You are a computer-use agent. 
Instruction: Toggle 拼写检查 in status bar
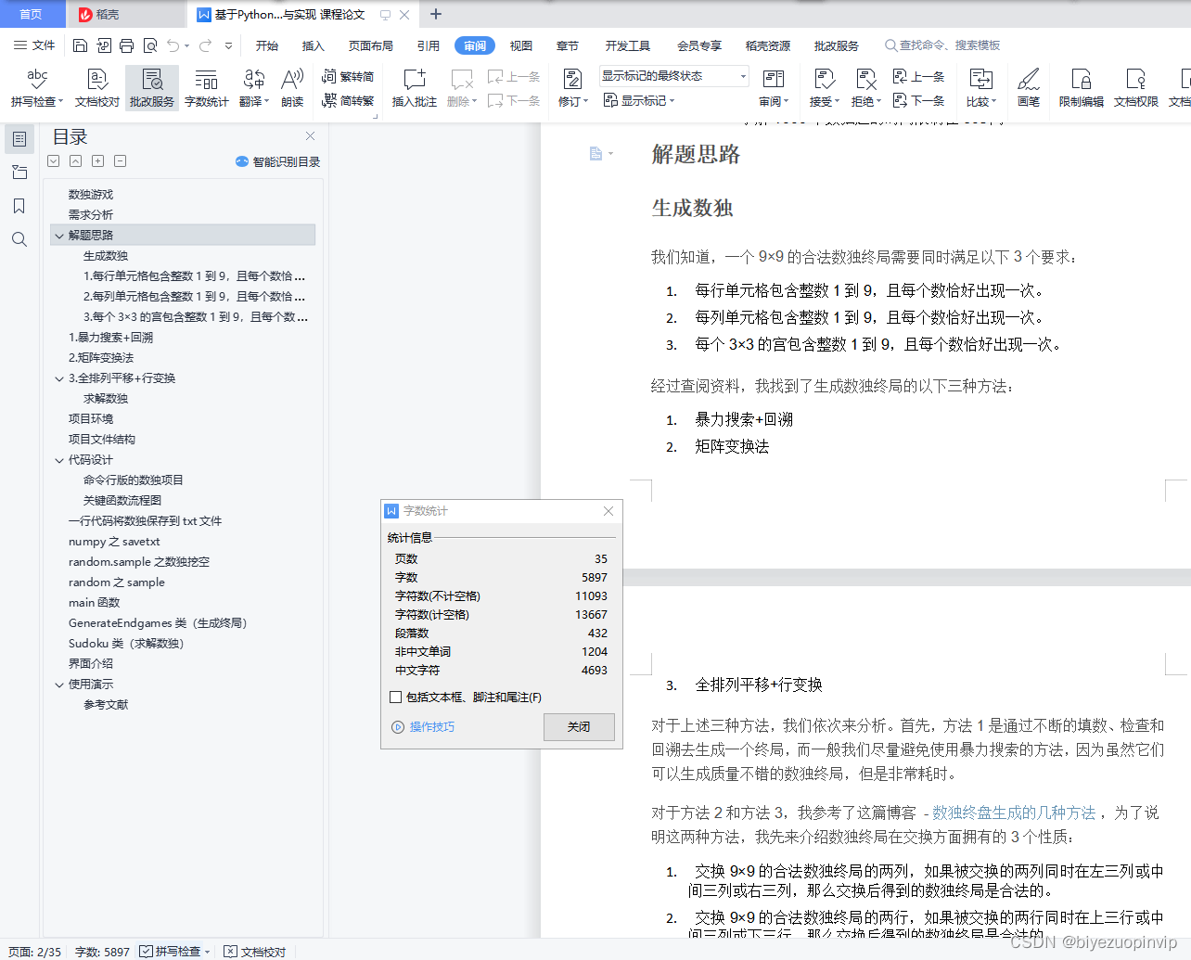coord(174,952)
